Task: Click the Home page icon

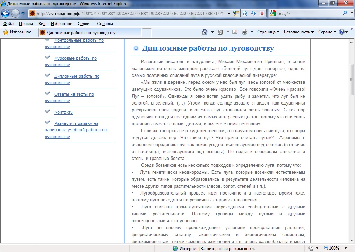Action: click(x=205, y=32)
